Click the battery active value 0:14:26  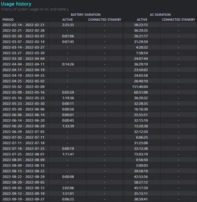pyautogui.click(x=68, y=64)
